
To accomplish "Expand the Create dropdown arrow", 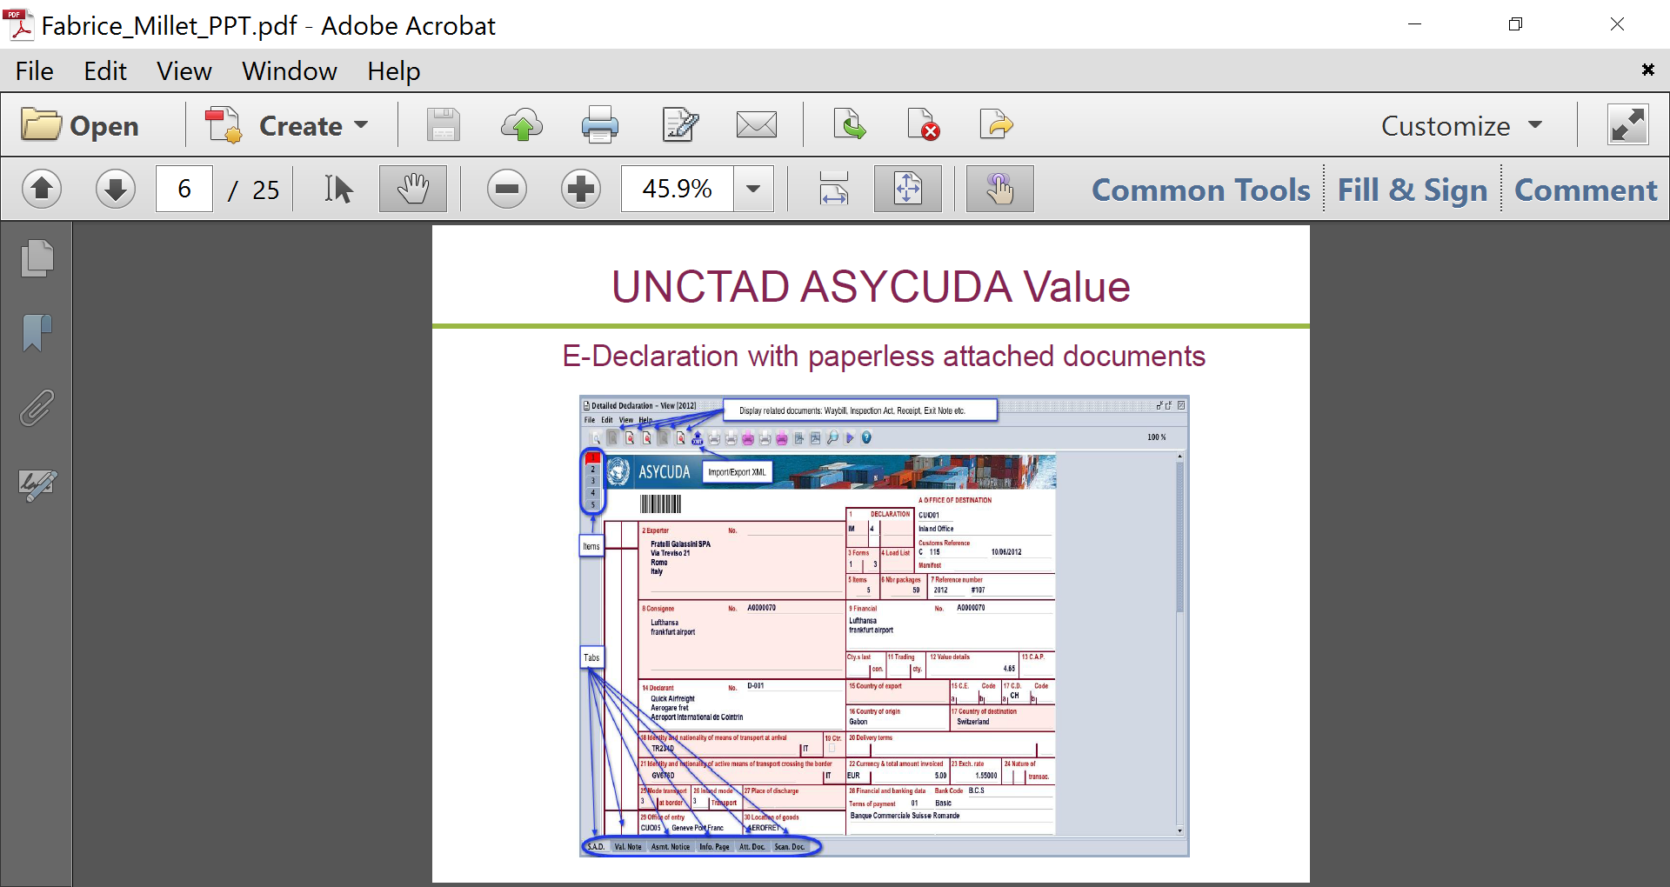I will click(361, 125).
